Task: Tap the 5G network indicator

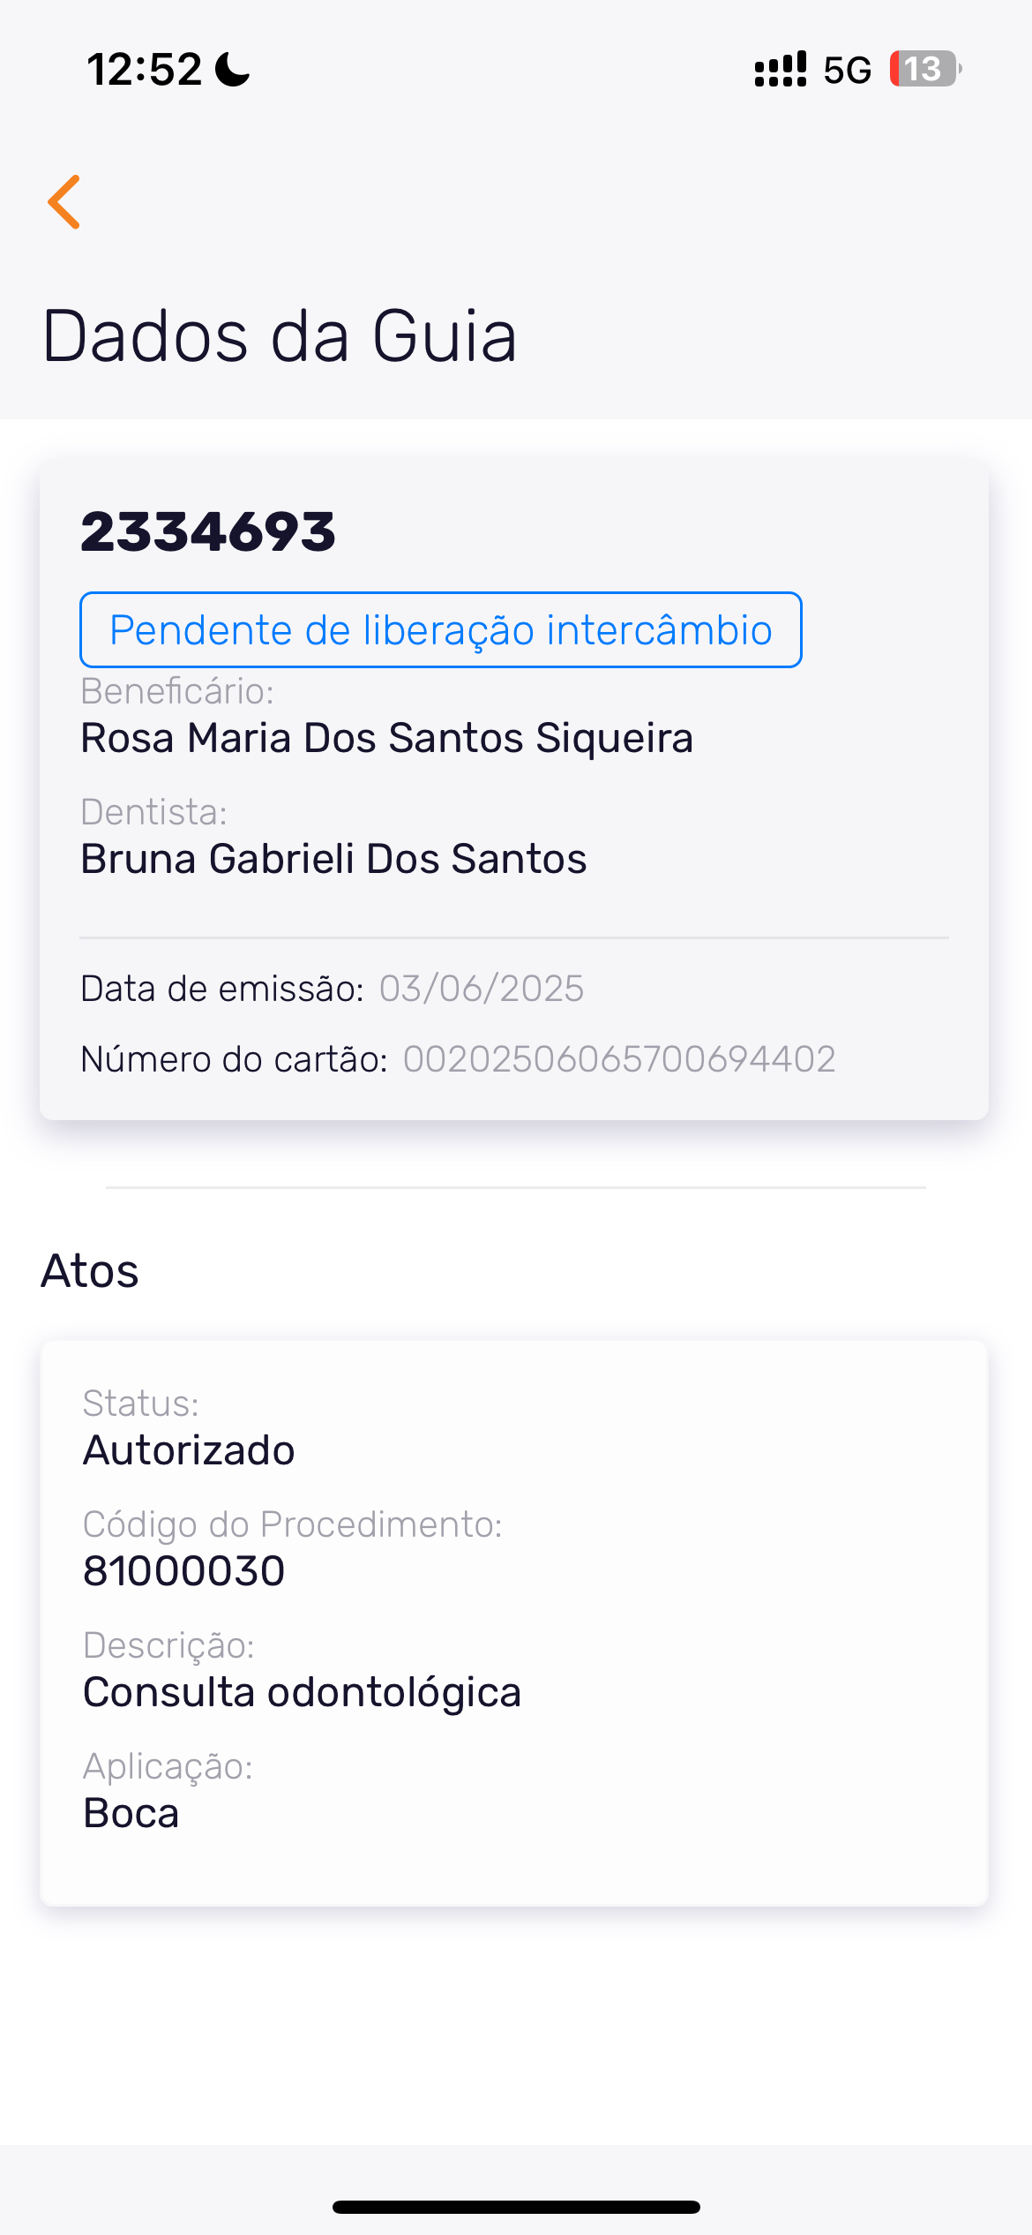Action: 847,70
